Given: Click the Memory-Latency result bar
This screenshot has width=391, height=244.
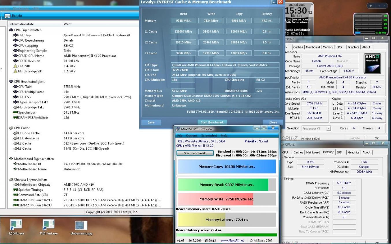Looking at the screenshot, I should pos(227,220).
